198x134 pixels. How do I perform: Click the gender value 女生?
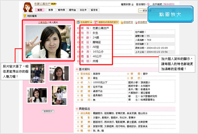[x=95, y=33]
